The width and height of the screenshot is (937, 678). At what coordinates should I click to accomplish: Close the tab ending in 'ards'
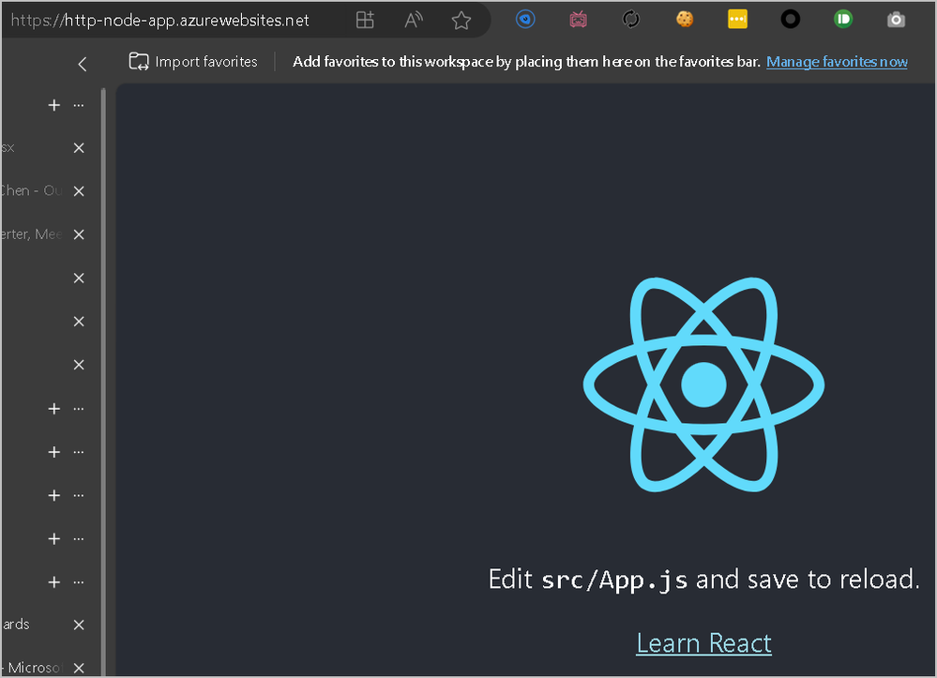click(79, 625)
